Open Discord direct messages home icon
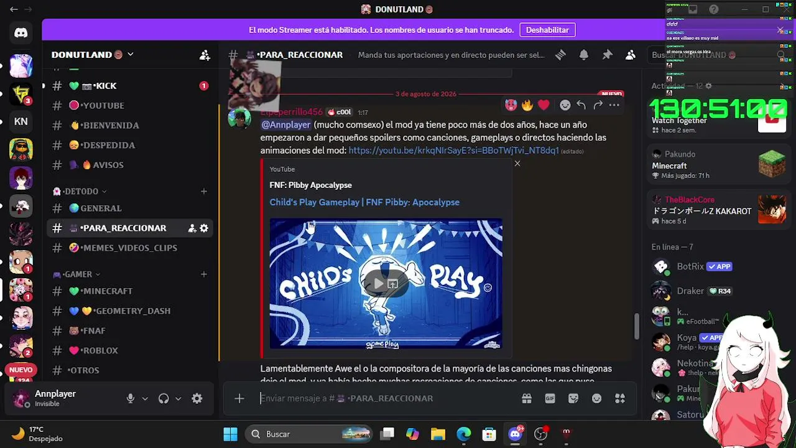The height and width of the screenshot is (448, 796). 21,33
